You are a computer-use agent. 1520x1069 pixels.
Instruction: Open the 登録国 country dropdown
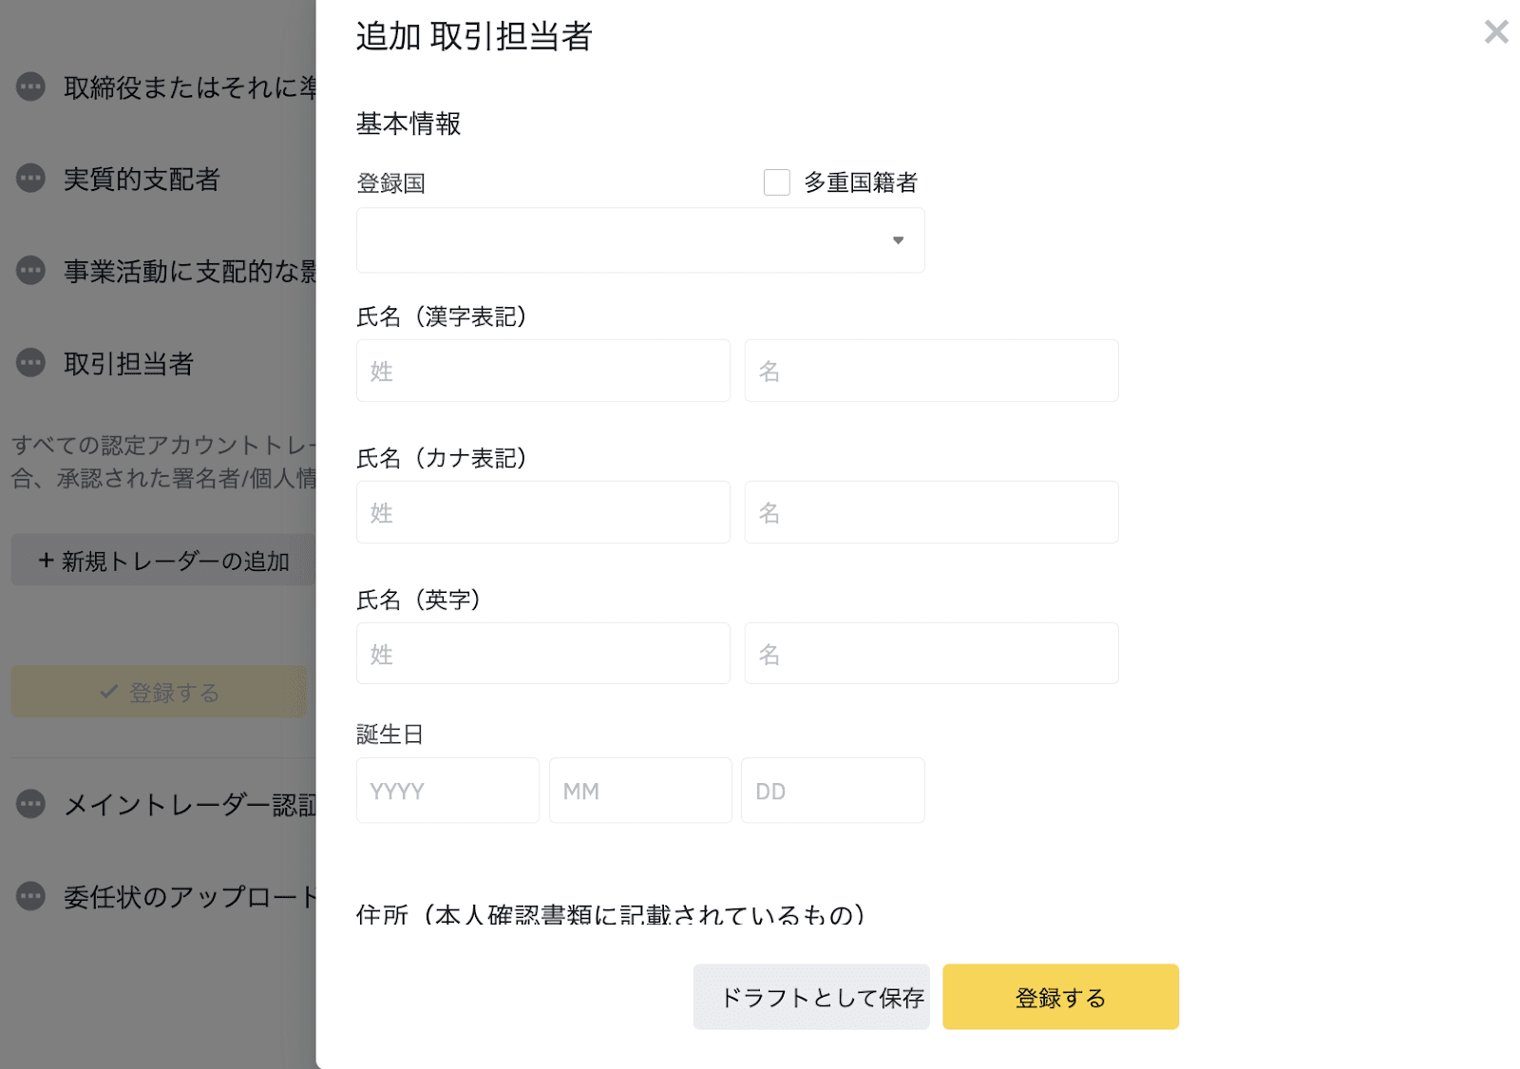pos(640,240)
